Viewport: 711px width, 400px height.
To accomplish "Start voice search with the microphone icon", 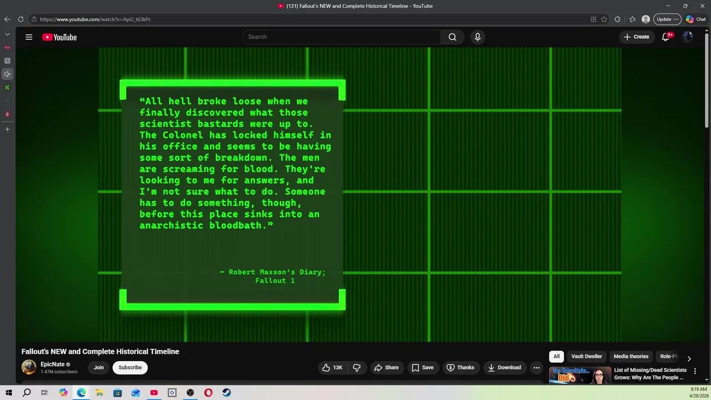I will pos(477,37).
